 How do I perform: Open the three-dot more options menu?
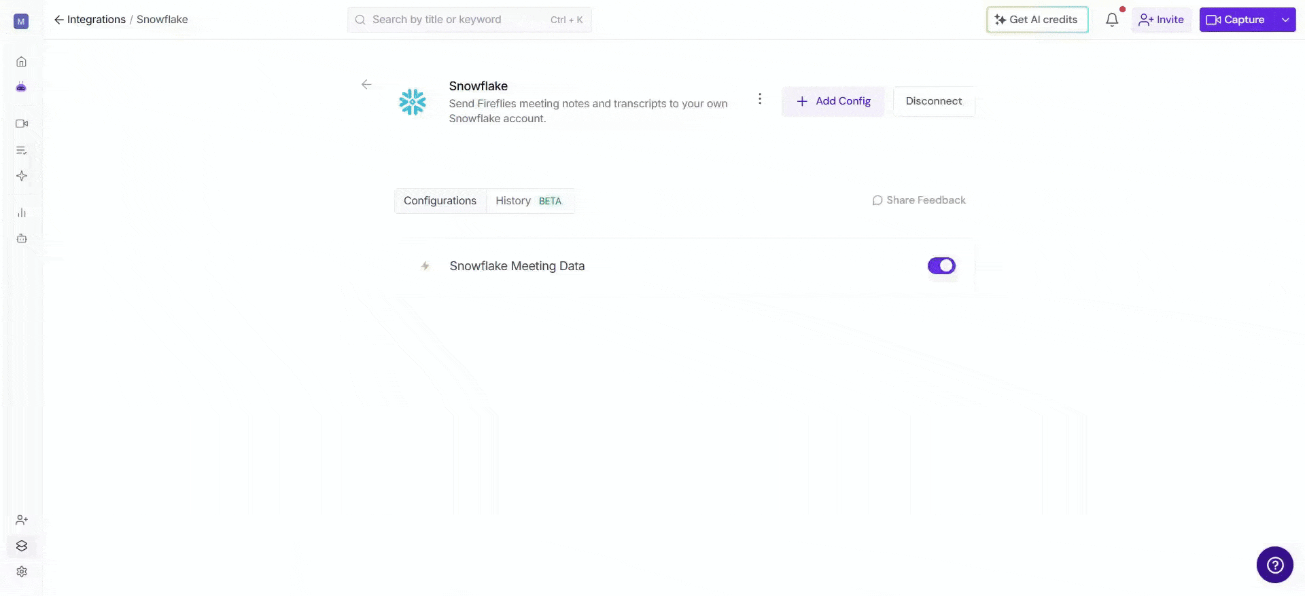[760, 99]
